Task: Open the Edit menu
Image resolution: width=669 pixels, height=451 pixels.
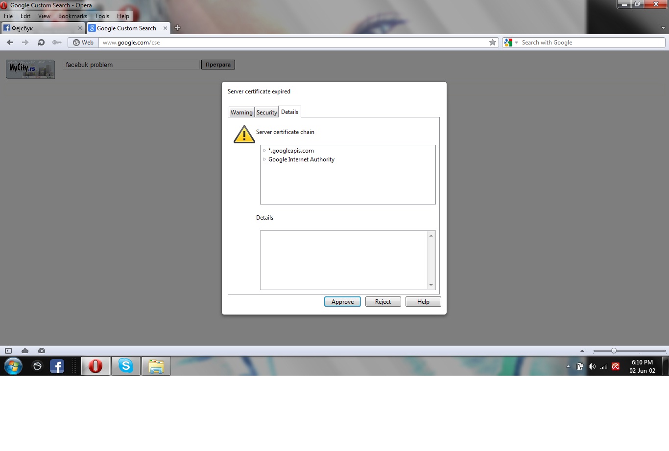Action: [x=25, y=16]
